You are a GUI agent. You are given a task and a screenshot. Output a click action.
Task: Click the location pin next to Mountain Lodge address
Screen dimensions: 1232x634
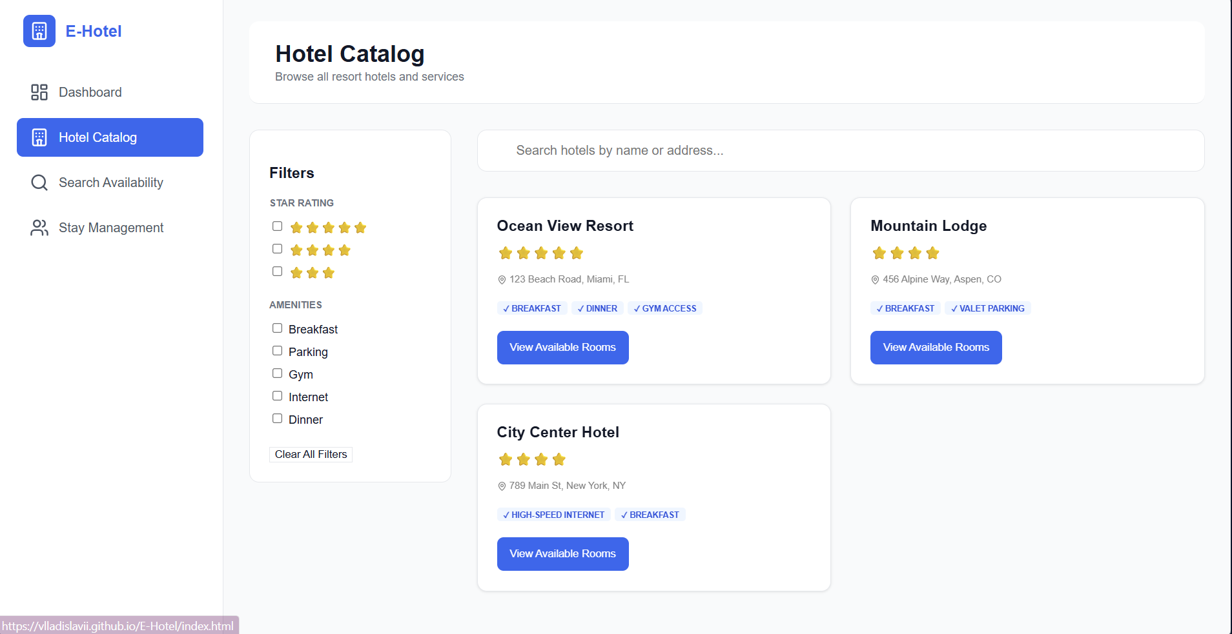tap(875, 279)
